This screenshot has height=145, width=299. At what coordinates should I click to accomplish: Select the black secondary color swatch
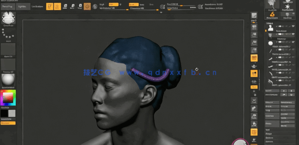coord(4,113)
